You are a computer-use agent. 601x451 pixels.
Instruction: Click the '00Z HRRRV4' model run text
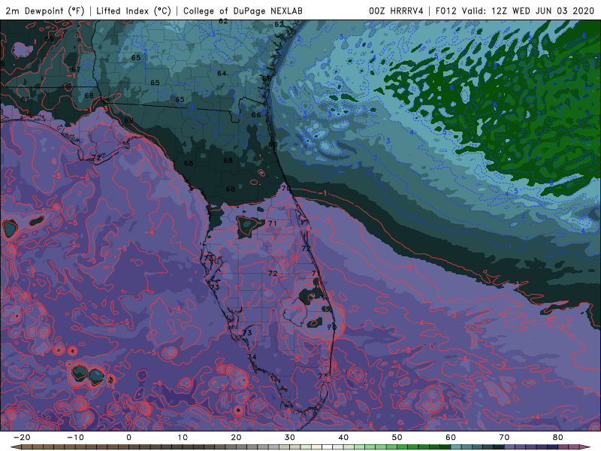(x=397, y=11)
